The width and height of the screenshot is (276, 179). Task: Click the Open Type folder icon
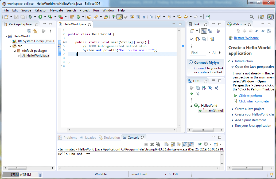(x=90, y=17)
